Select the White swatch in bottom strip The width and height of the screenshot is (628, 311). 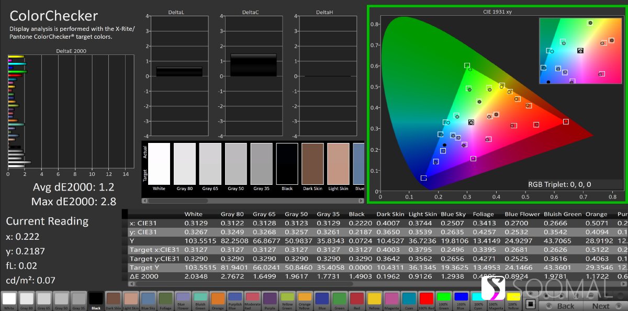tap(9, 299)
